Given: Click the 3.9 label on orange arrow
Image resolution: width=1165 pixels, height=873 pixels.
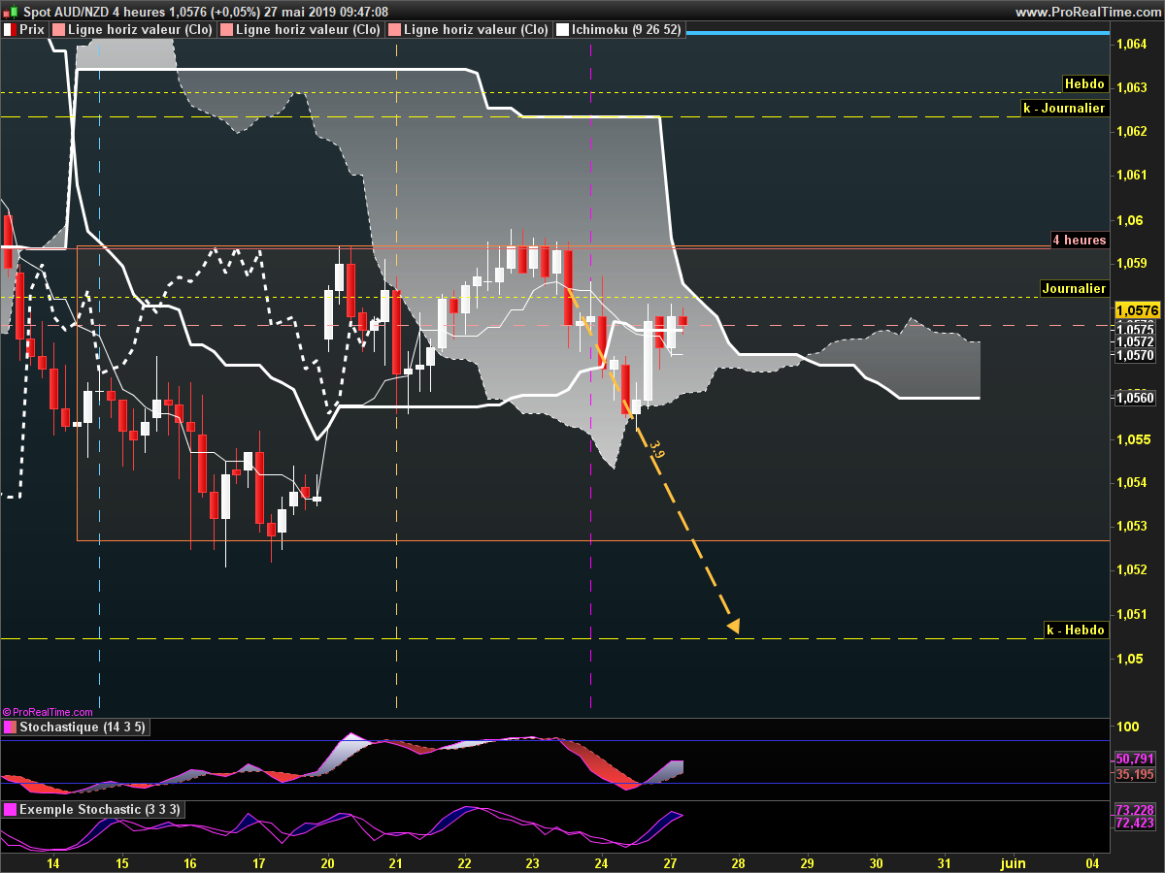Looking at the screenshot, I should point(657,450).
